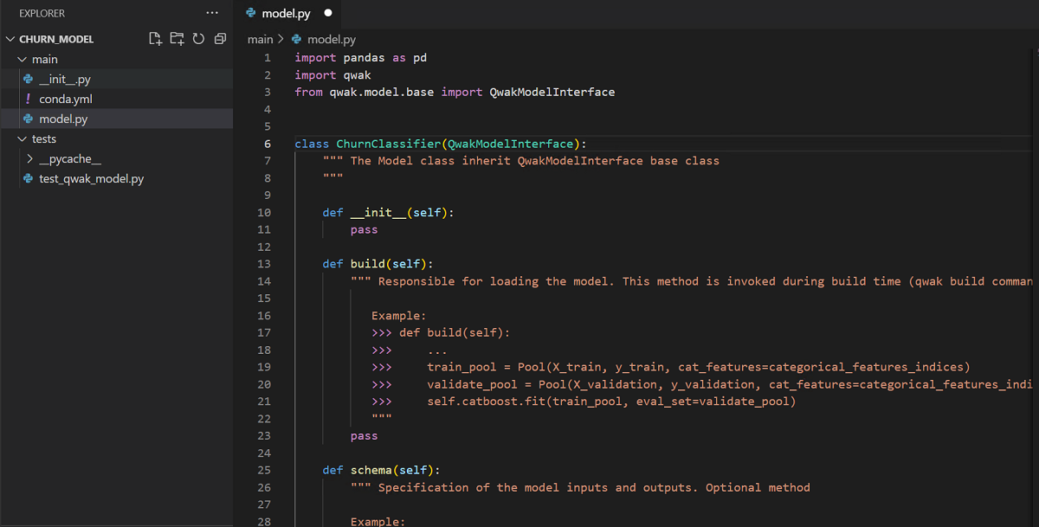Click on 'import pandas as pd' line
1039x527 pixels.
click(360, 58)
